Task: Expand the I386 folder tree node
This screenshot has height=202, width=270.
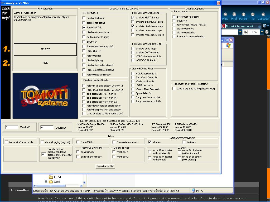Action: coord(46,181)
